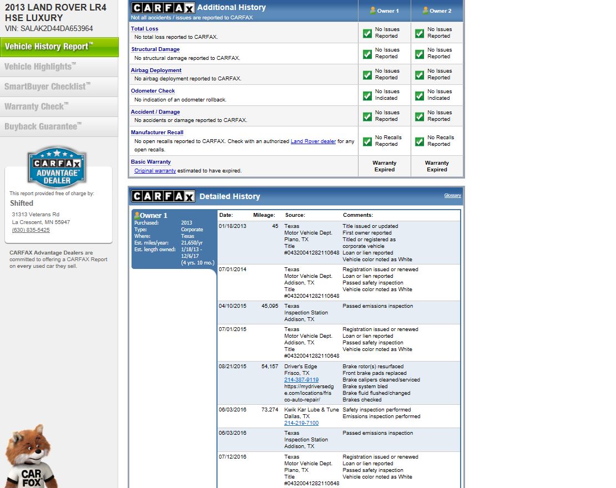Click the Total Loss green check for Owner 1

[x=367, y=33]
